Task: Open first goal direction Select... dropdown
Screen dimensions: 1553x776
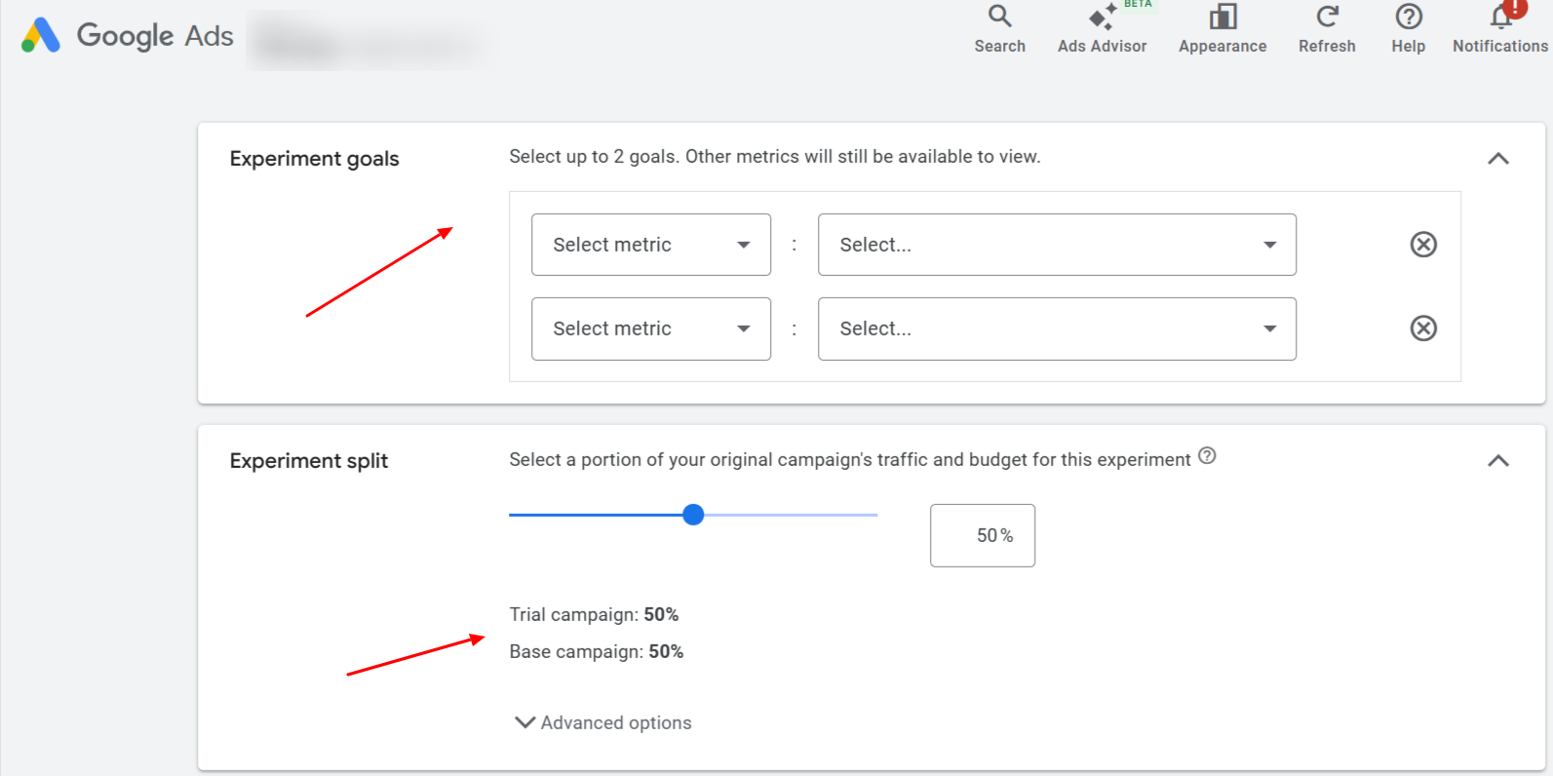Action: tap(1056, 245)
